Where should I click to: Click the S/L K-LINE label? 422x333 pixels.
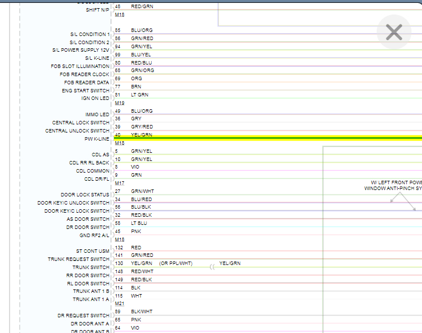(x=97, y=58)
